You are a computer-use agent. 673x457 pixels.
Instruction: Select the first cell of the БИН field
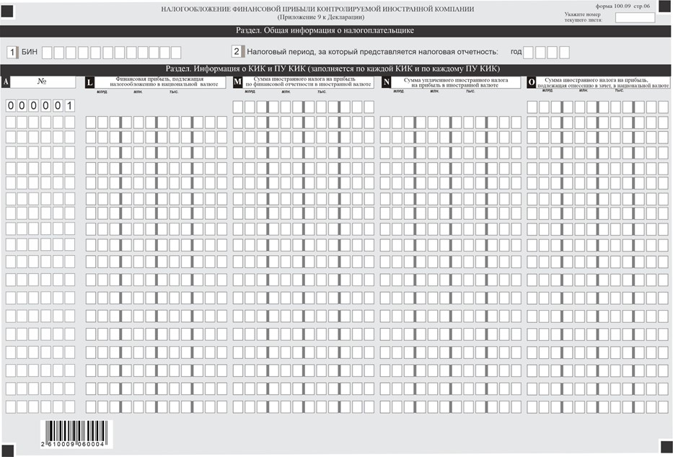point(47,52)
